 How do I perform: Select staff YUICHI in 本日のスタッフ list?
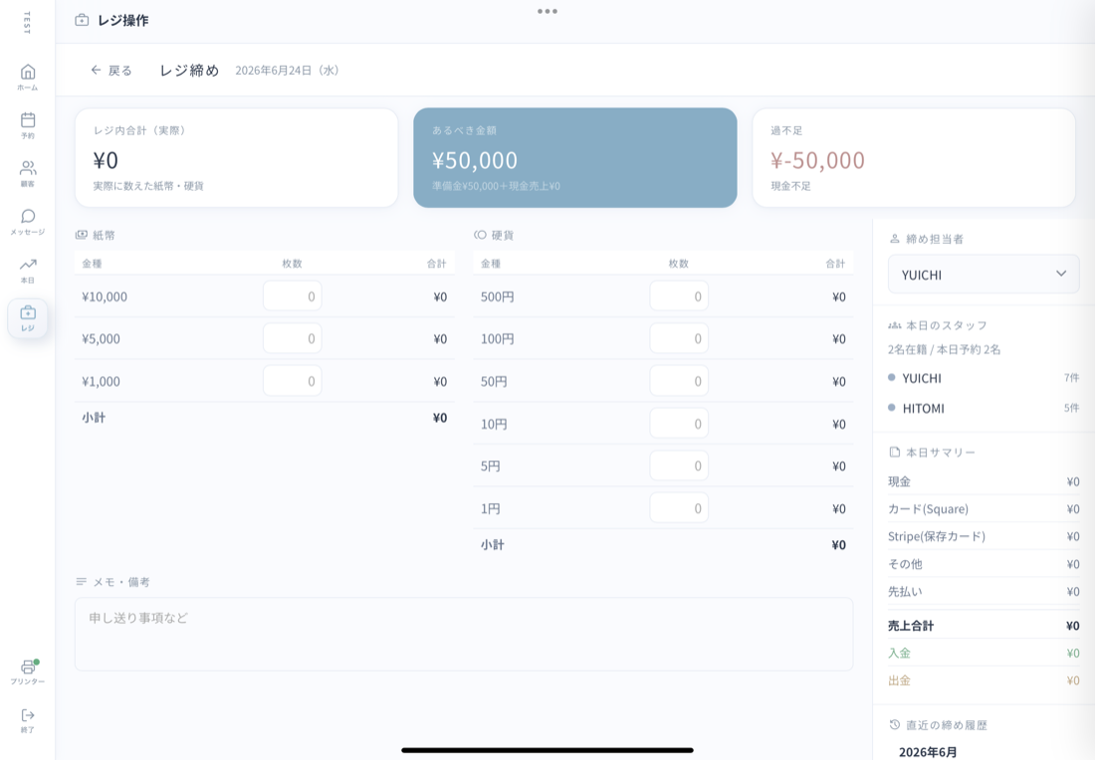(984, 378)
